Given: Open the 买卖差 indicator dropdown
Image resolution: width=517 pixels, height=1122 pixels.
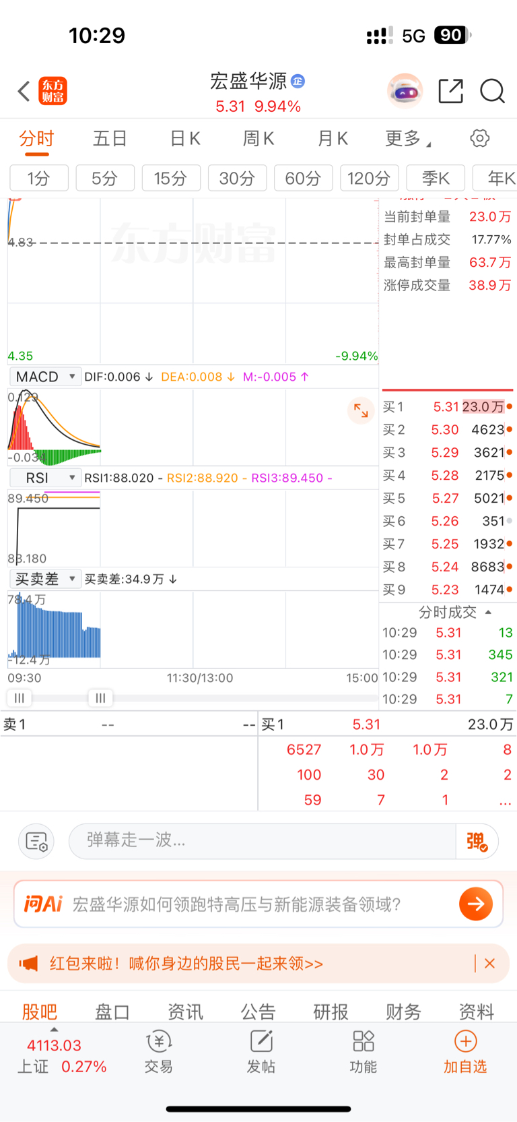Looking at the screenshot, I should point(45,579).
